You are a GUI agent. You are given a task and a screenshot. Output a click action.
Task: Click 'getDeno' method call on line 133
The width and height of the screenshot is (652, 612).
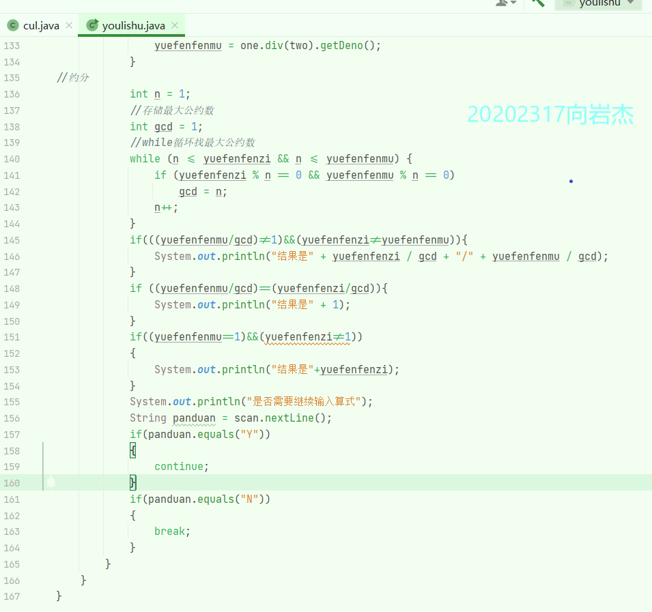coord(341,45)
